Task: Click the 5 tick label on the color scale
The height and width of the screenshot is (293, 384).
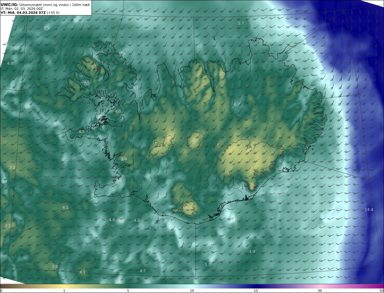Action: click(128, 291)
